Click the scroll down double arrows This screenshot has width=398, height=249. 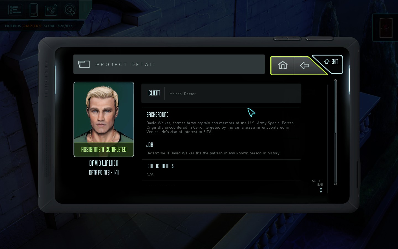[321, 190]
